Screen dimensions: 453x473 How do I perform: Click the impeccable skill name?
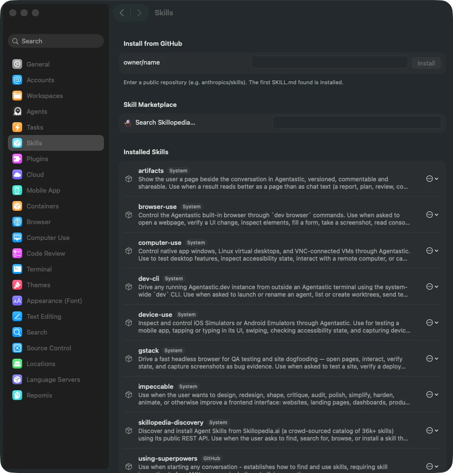coord(156,386)
